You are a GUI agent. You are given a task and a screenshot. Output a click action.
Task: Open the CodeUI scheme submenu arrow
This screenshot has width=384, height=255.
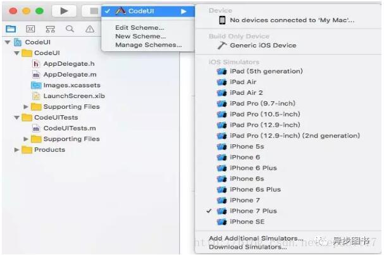183,11
